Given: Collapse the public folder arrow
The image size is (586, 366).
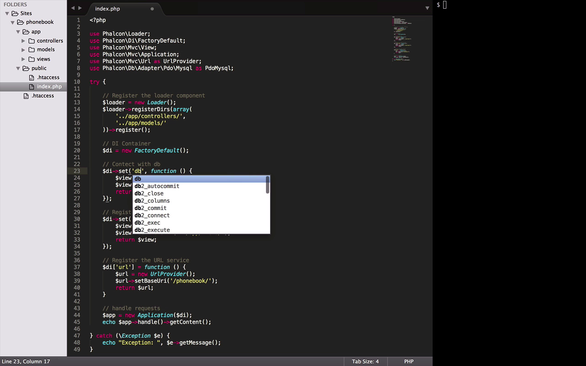Looking at the screenshot, I should (x=18, y=68).
